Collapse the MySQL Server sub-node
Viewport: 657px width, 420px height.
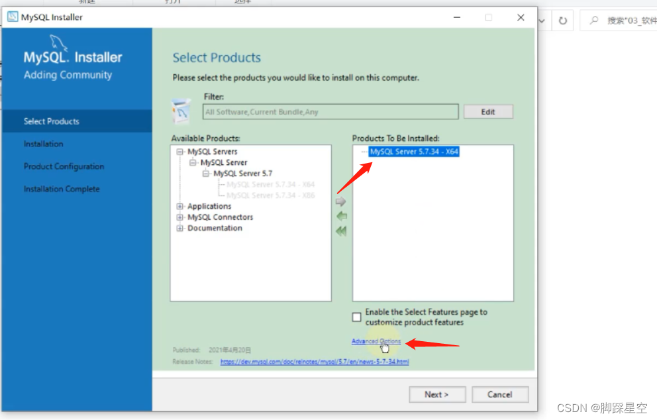click(x=193, y=163)
